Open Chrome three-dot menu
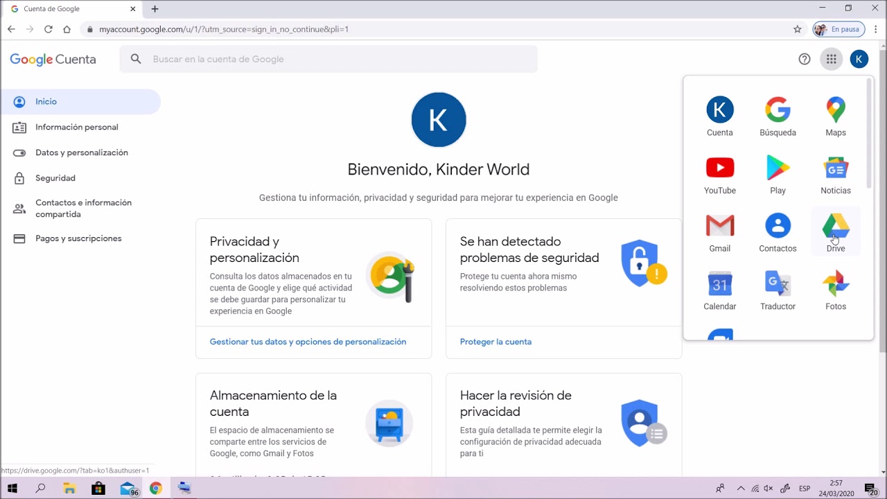The height and width of the screenshot is (499, 887). [876, 29]
